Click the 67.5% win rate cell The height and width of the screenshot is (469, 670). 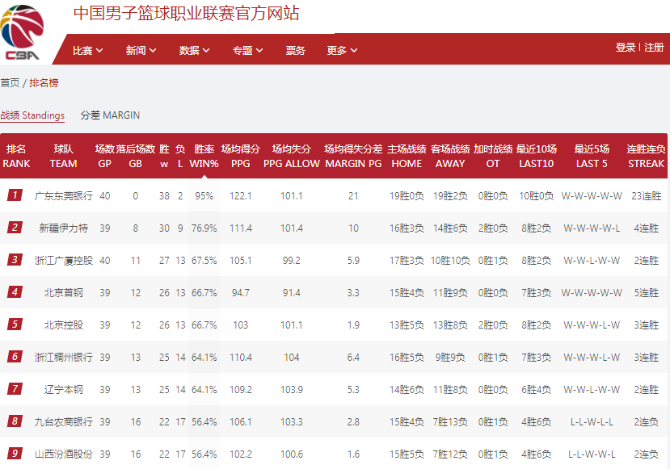tap(204, 260)
